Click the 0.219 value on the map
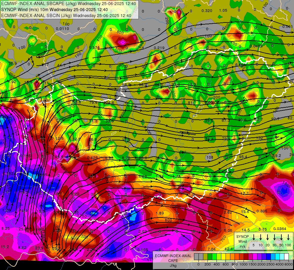 (x=159, y=48)
